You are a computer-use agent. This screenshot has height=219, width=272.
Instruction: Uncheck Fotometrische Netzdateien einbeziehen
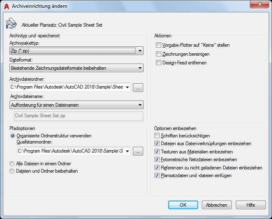pos(157,160)
